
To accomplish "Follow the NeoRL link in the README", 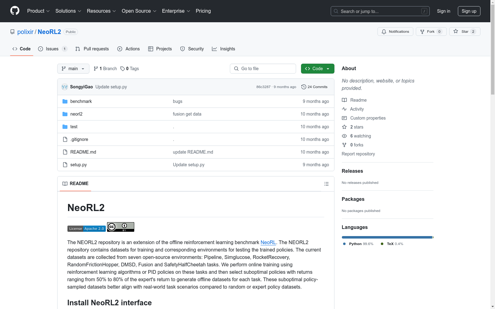I will tap(268, 242).
